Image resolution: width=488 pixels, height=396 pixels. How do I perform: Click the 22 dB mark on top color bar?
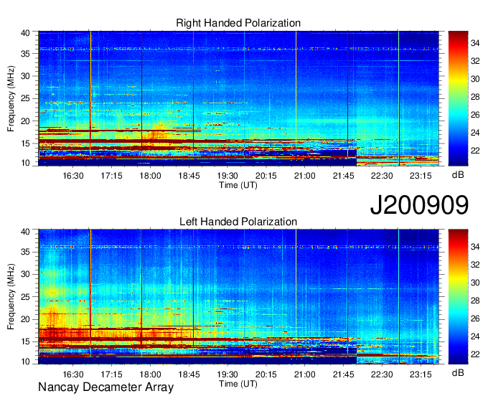pos(475,151)
